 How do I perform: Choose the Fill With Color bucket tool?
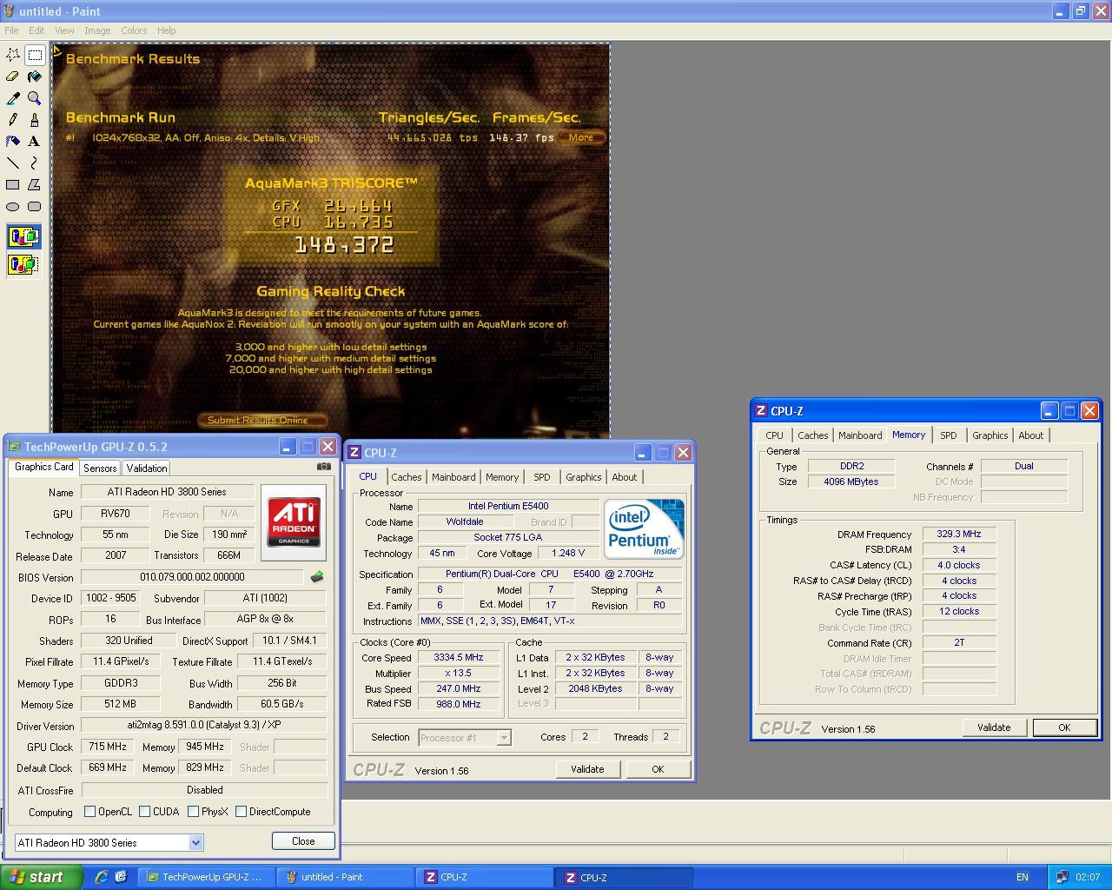tap(35, 76)
